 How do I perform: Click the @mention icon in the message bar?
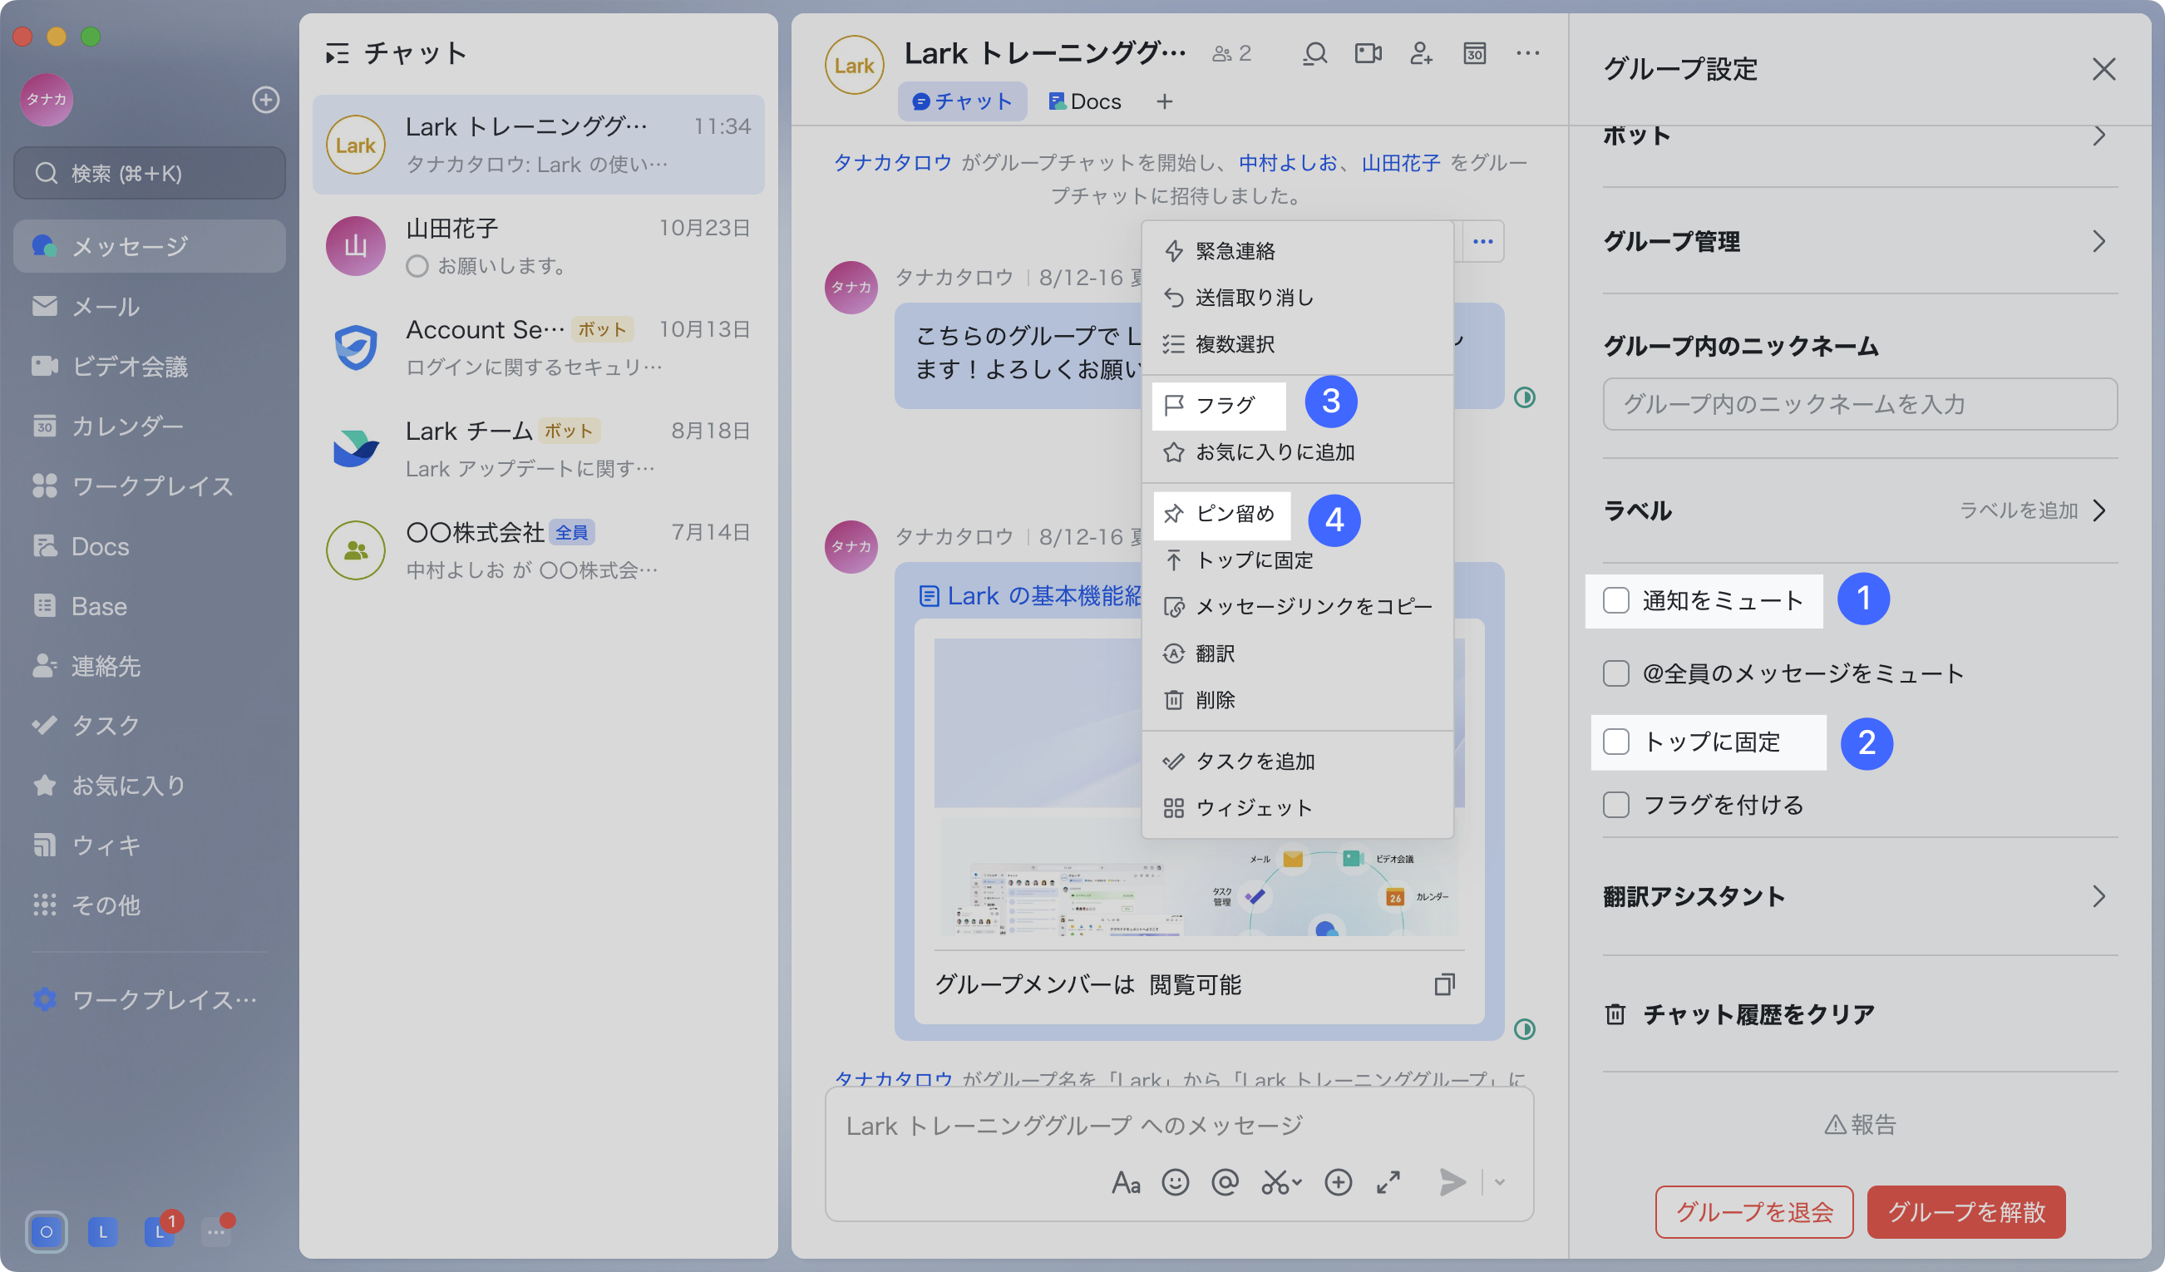click(1226, 1182)
